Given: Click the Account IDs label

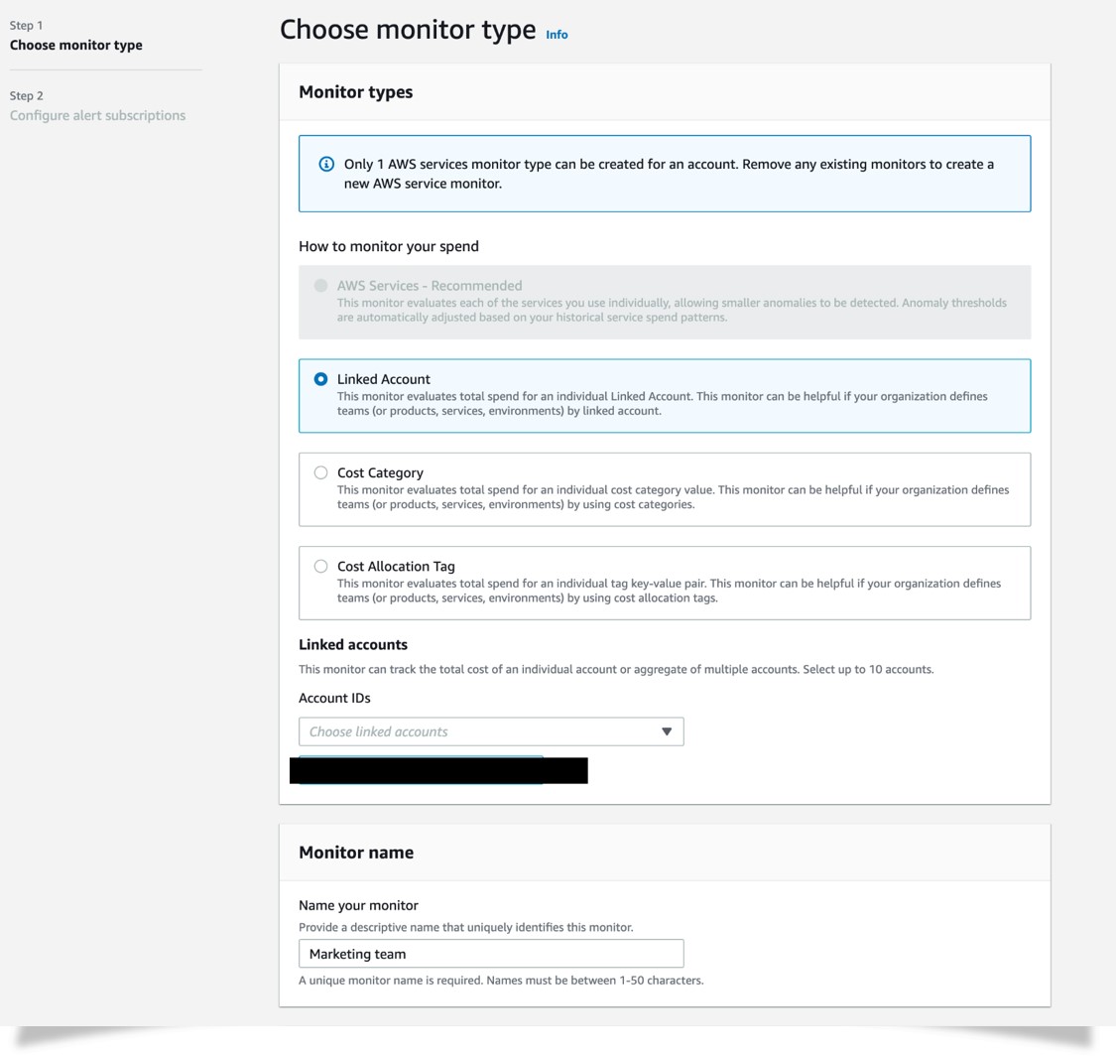Looking at the screenshot, I should coord(334,698).
